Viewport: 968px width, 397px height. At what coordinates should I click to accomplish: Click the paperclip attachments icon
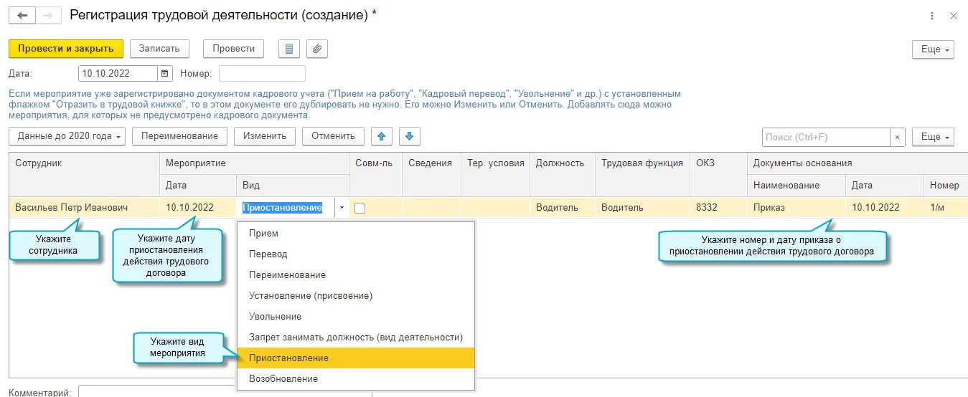[317, 49]
